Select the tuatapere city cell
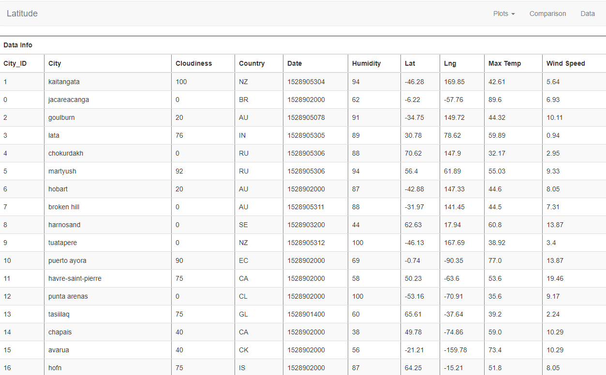This screenshot has height=375, width=606. [x=108, y=243]
